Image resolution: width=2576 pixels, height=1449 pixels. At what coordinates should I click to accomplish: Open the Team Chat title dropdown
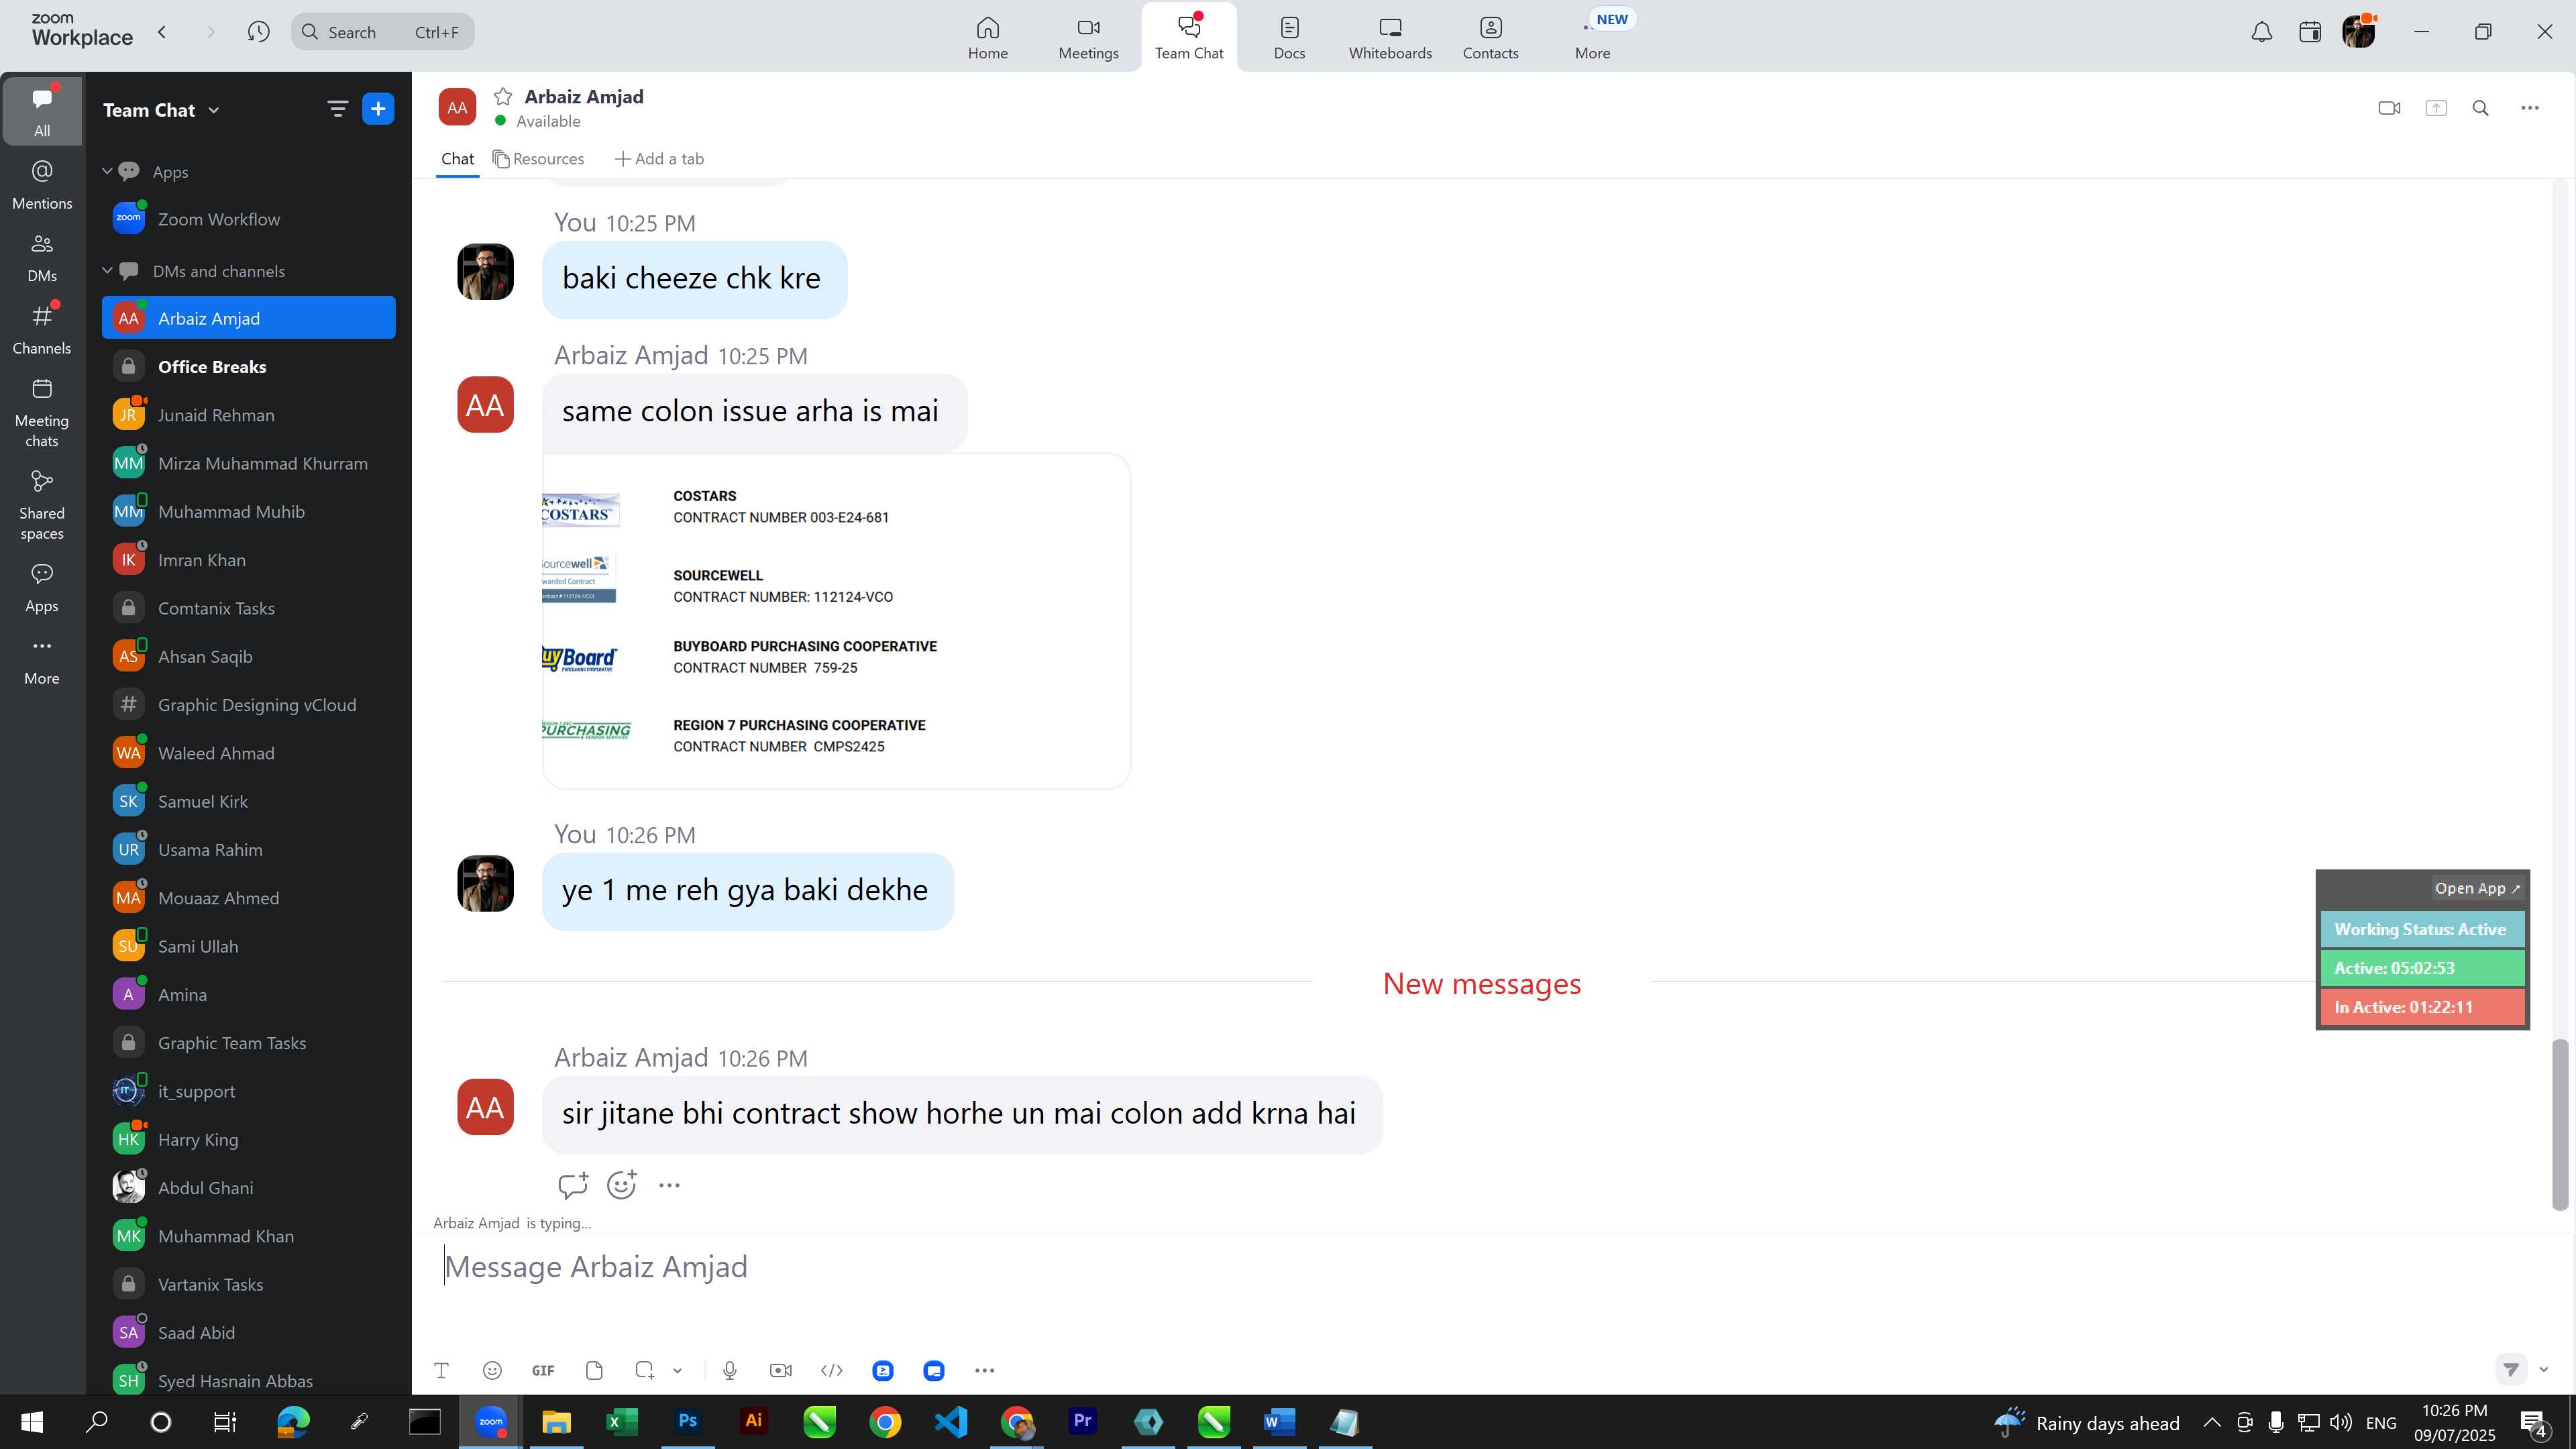pos(161,110)
